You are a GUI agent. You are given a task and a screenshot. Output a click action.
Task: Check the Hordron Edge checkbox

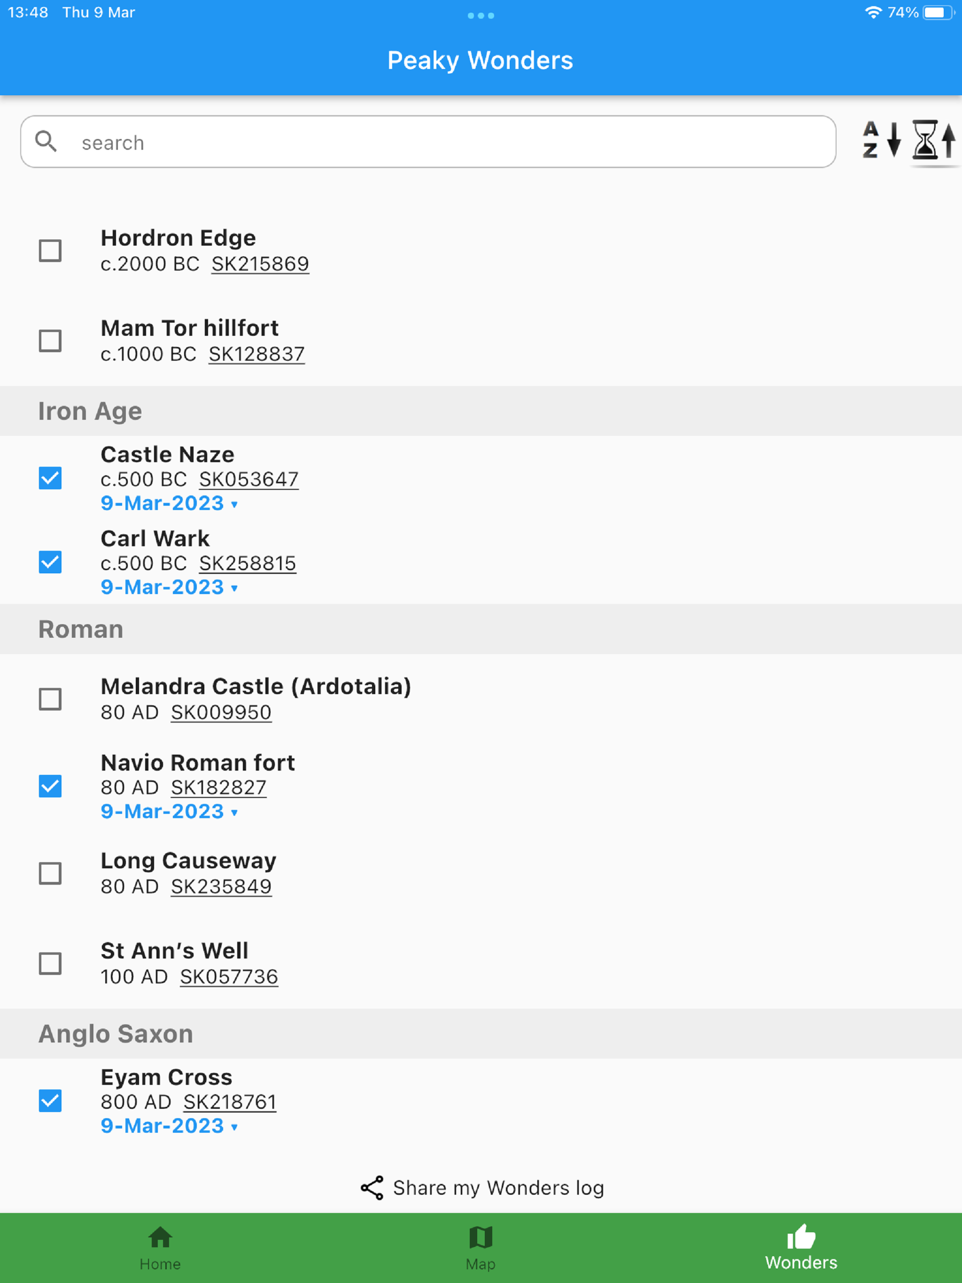(x=50, y=251)
